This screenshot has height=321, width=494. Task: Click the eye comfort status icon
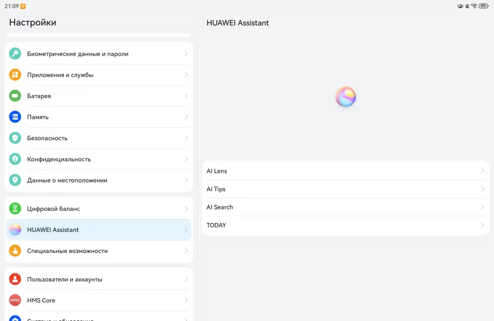pos(460,6)
